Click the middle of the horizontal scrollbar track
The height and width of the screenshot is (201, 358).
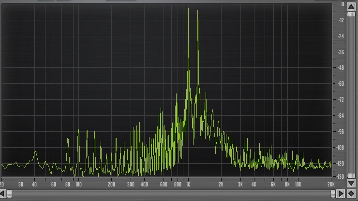tap(171, 194)
